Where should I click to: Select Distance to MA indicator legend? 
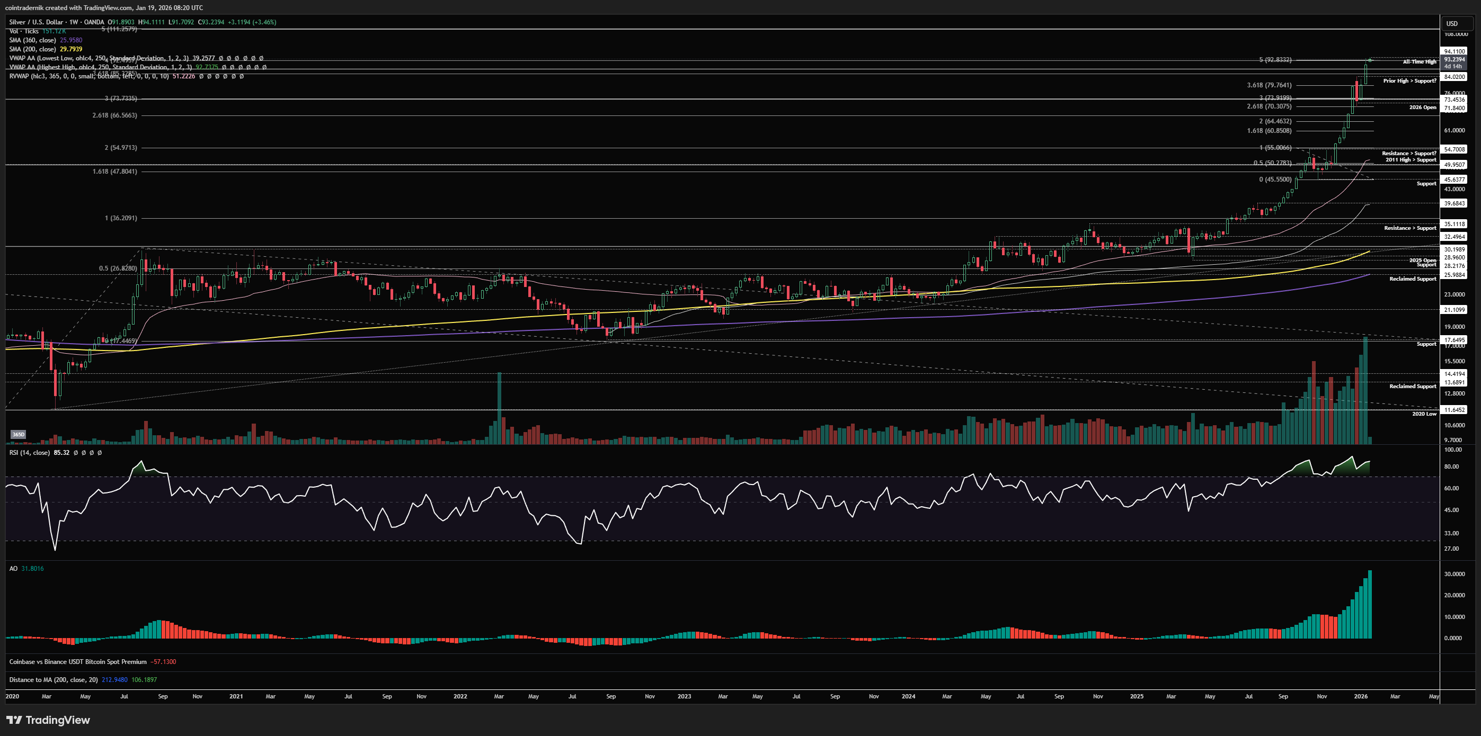pos(54,680)
